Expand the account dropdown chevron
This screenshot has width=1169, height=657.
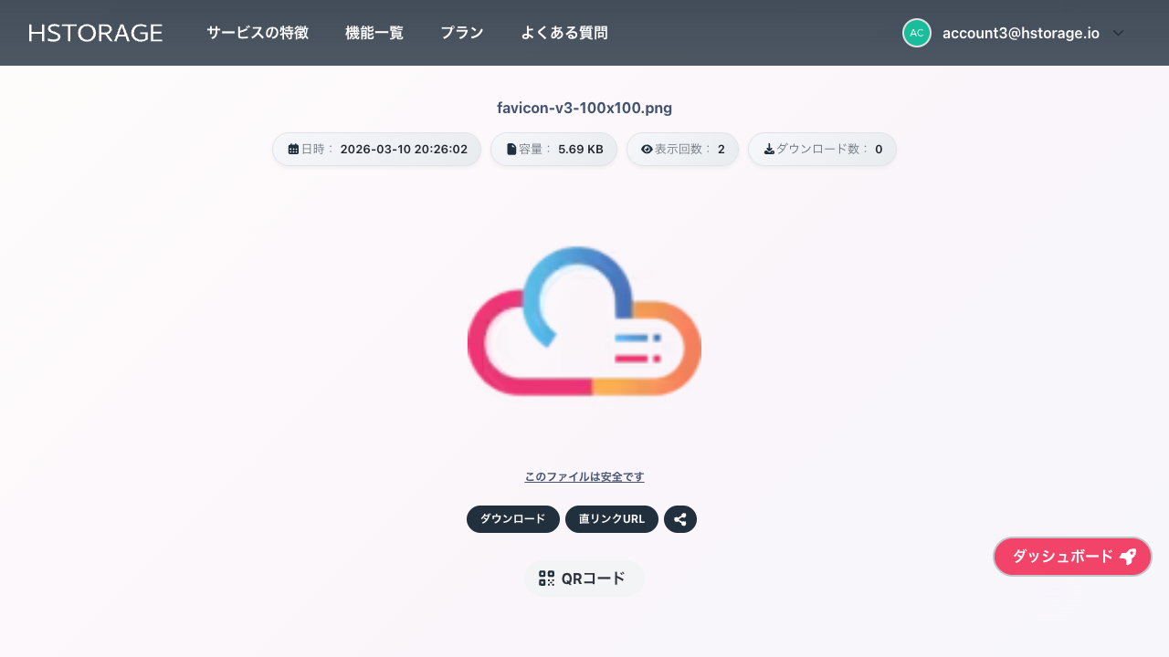(1118, 33)
